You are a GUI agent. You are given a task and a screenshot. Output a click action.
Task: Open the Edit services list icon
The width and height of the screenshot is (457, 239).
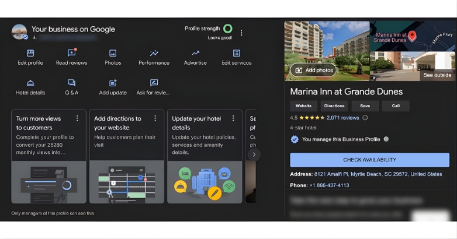pyautogui.click(x=236, y=53)
